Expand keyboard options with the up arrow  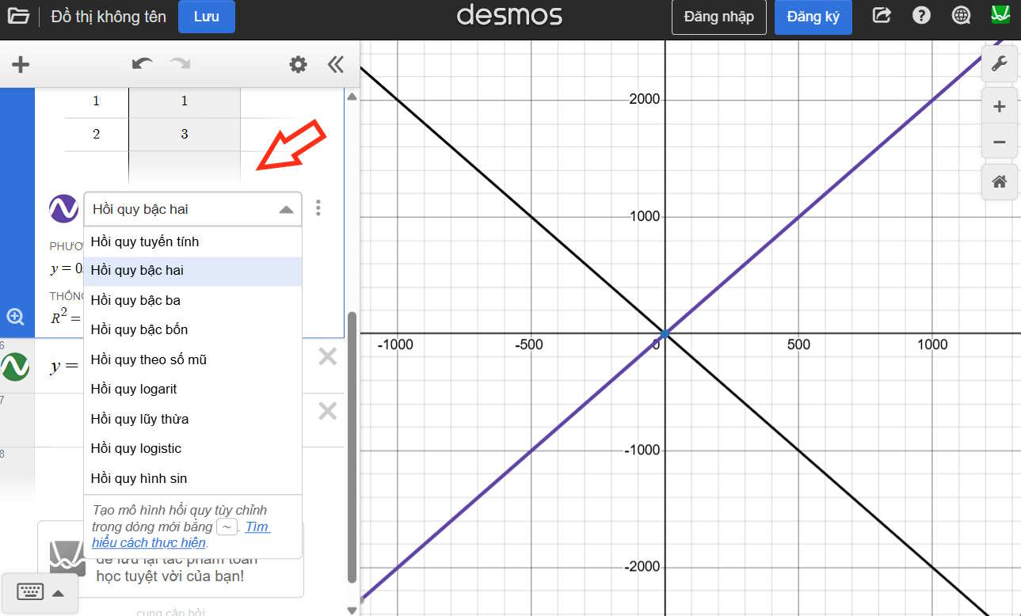58,591
